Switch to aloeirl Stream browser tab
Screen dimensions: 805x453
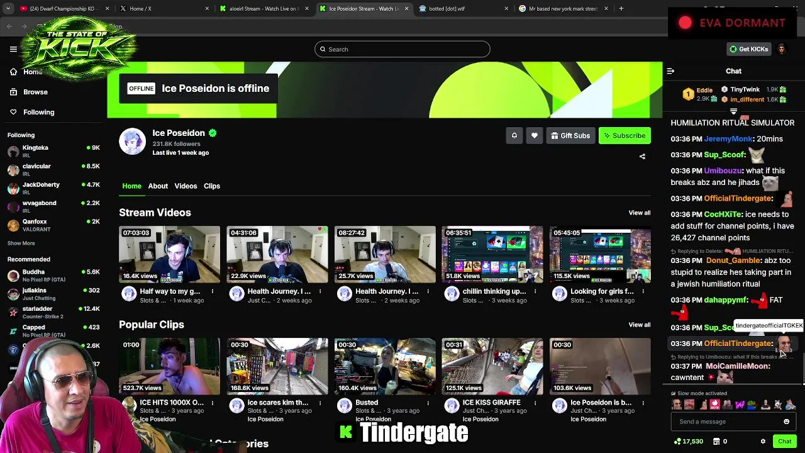(264, 8)
